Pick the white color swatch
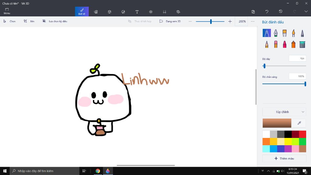Screen dimensions: 311x175 266,134
